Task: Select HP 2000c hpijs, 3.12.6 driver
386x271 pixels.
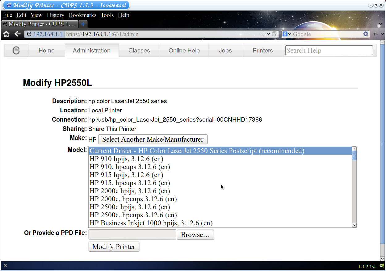Action: 220,191
